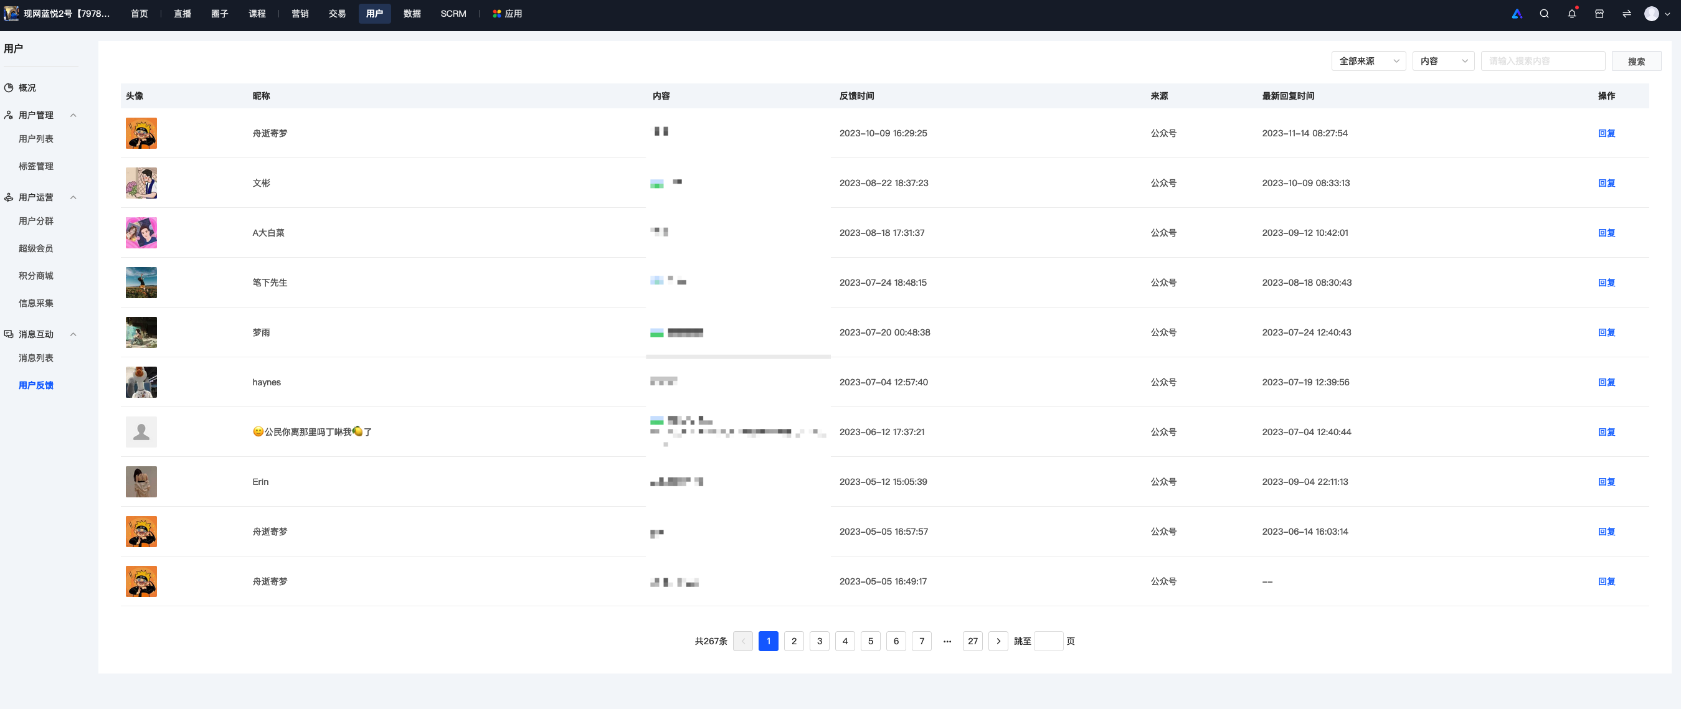Click the nickname 笔下先生

click(270, 283)
